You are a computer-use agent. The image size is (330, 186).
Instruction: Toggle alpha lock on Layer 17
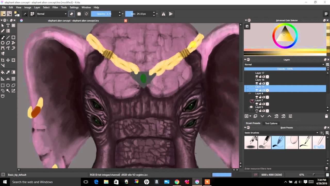[x=267, y=77]
